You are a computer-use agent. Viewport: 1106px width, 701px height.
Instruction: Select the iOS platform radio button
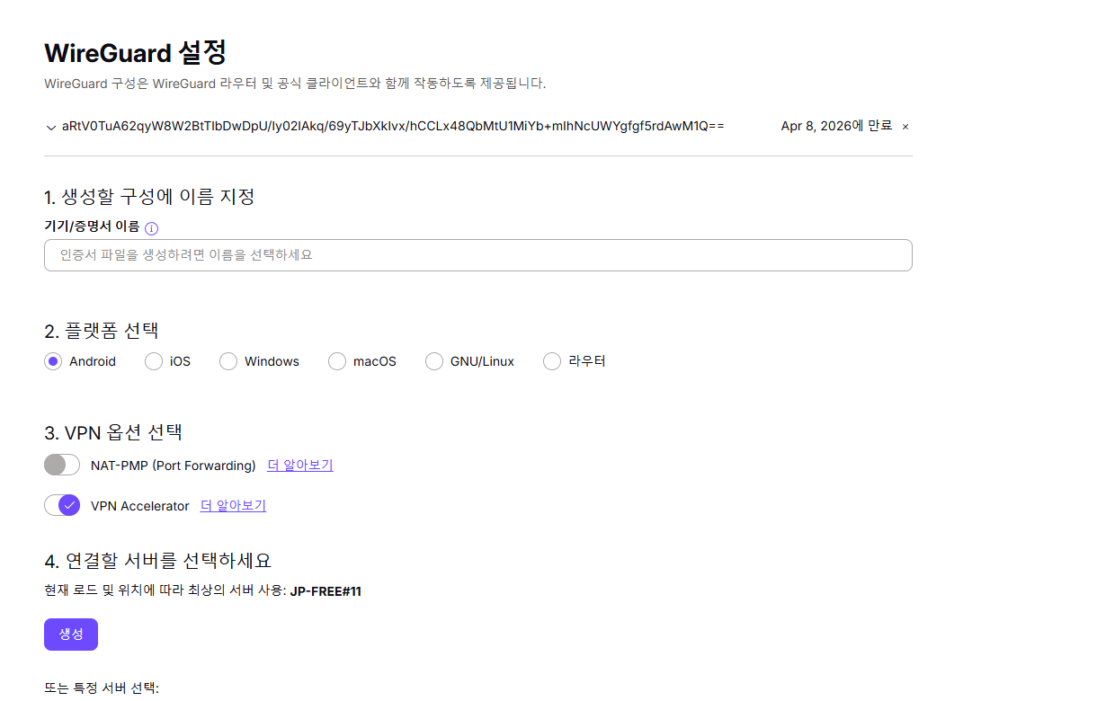154,361
